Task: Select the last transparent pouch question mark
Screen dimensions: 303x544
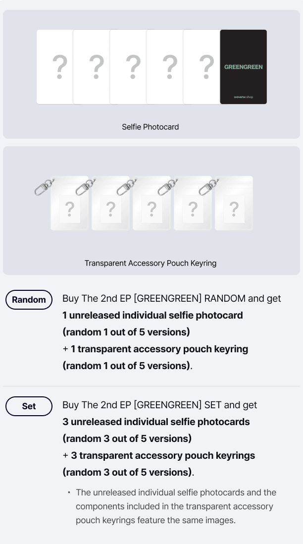Action: point(234,210)
